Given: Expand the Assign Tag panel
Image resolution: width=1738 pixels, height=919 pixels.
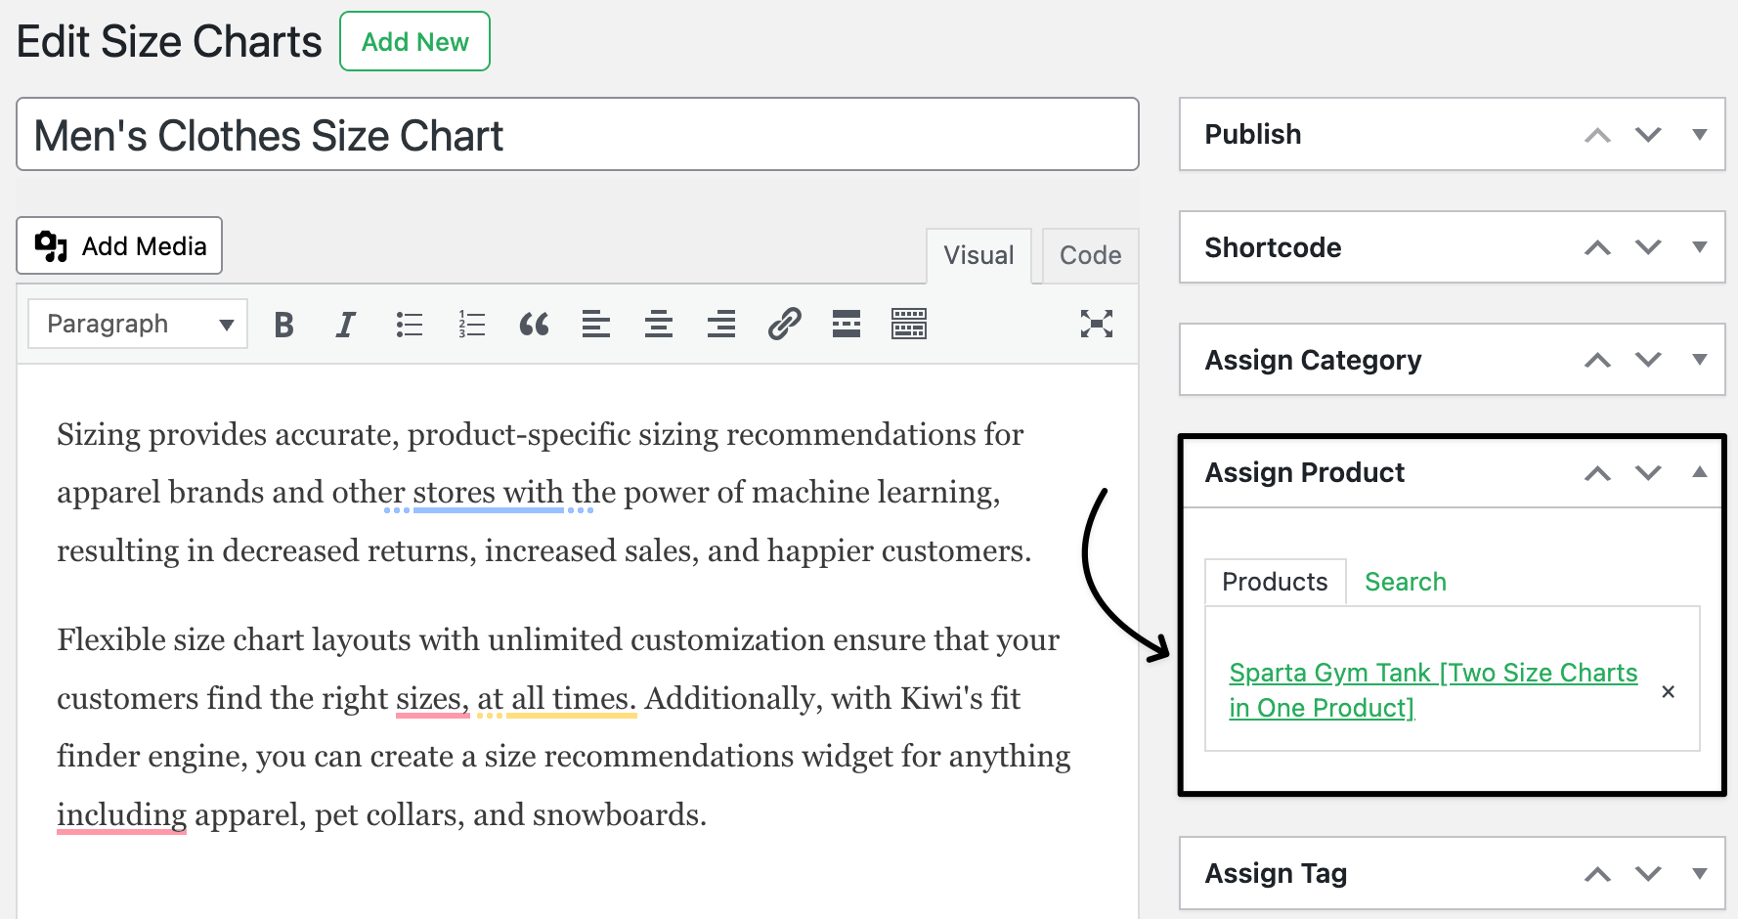Looking at the screenshot, I should pos(1700,874).
